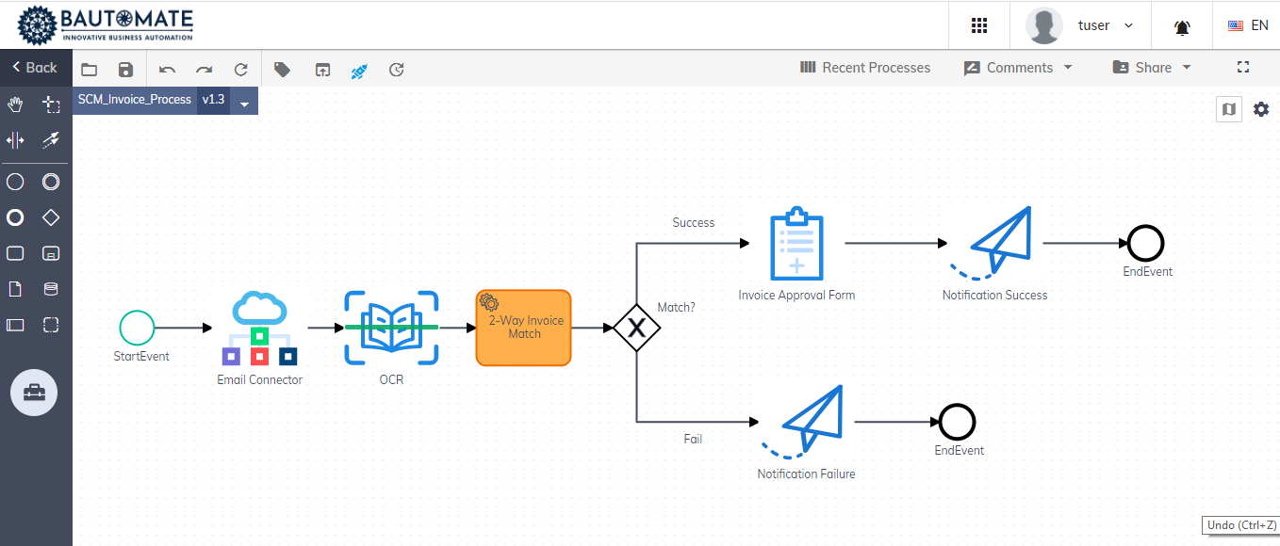Toggle the minimap view
The width and height of the screenshot is (1280, 546).
(1228, 109)
